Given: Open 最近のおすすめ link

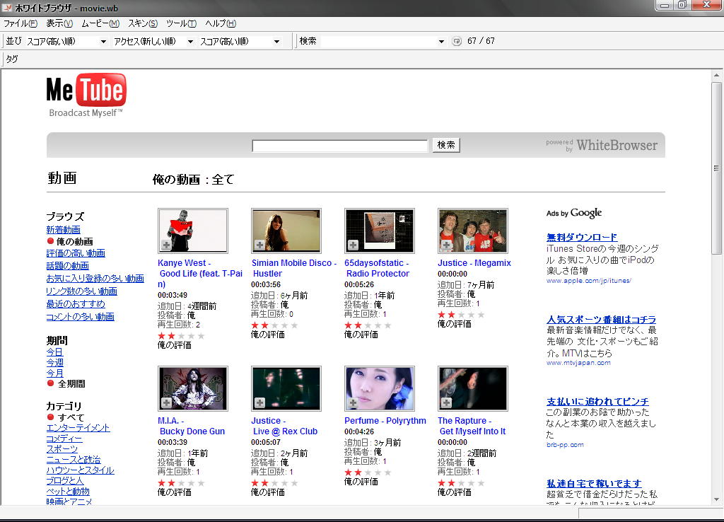Looking at the screenshot, I should 76,303.
